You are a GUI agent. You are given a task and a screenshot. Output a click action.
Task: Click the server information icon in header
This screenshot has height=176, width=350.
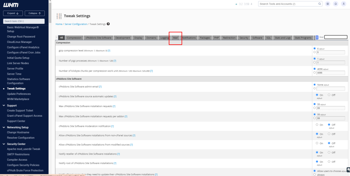pyautogui.click(x=328, y=4)
